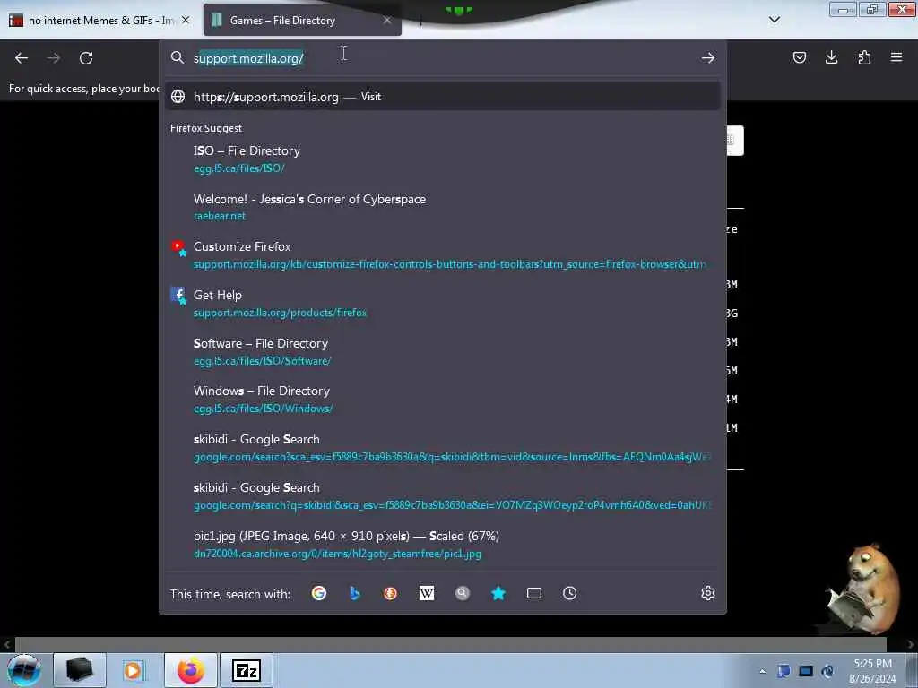Click the support.mozilla.org/ URL input field
The width and height of the screenshot is (918, 688).
pyautogui.click(x=442, y=58)
